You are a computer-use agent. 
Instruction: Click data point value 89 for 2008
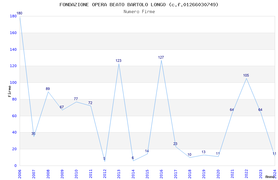48,89
